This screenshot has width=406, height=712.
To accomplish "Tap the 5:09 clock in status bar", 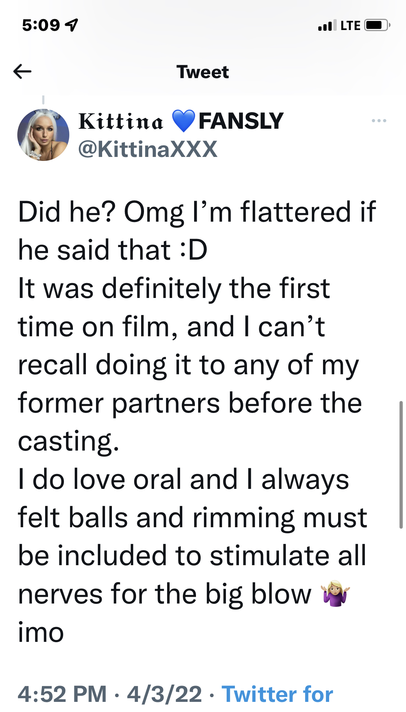I will click(41, 25).
